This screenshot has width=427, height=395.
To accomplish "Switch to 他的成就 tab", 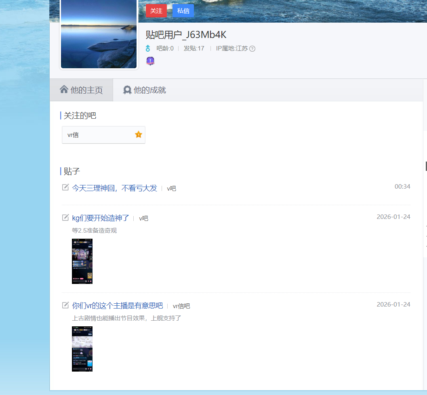I will (x=145, y=90).
